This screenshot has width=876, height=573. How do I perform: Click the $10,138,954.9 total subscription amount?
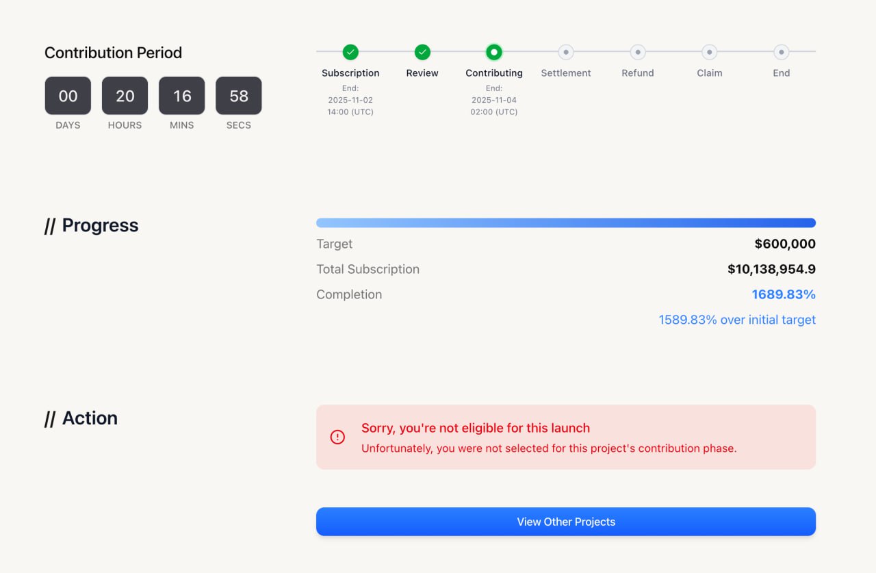pos(771,269)
